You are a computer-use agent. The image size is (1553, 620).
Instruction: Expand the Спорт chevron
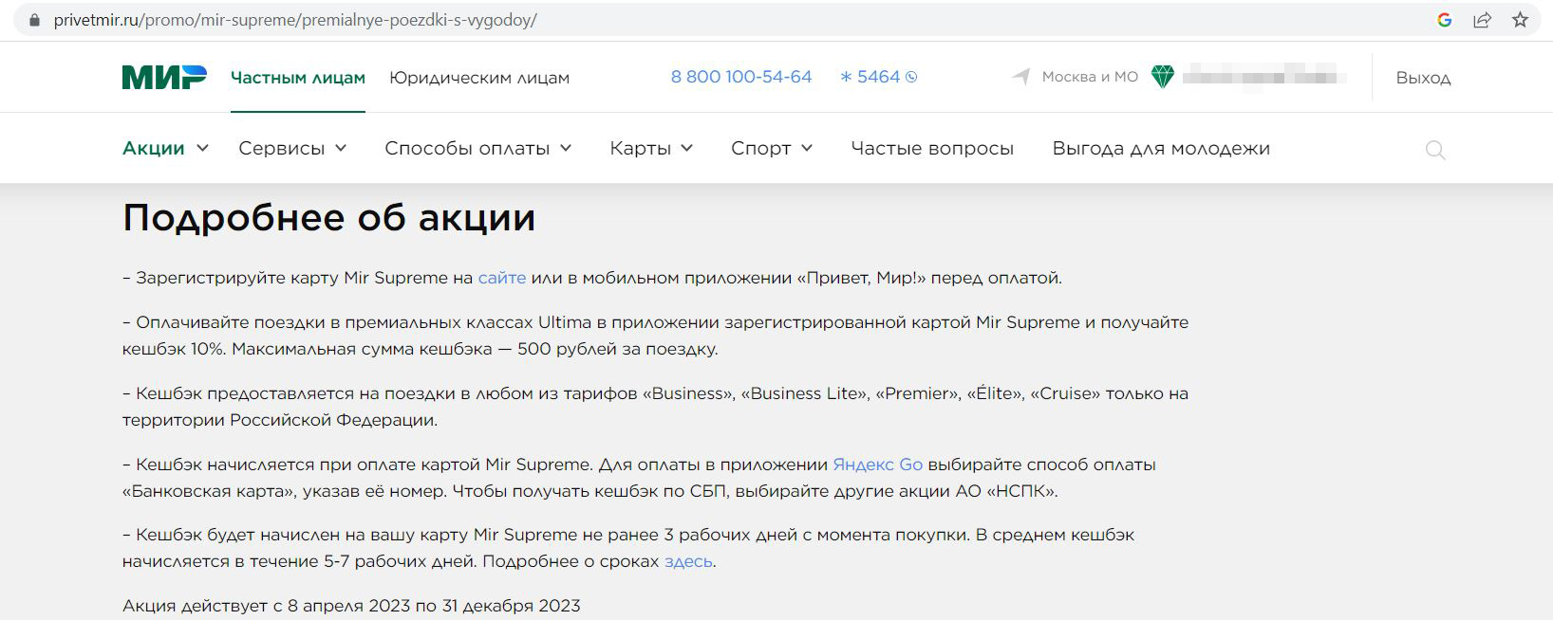point(807,149)
